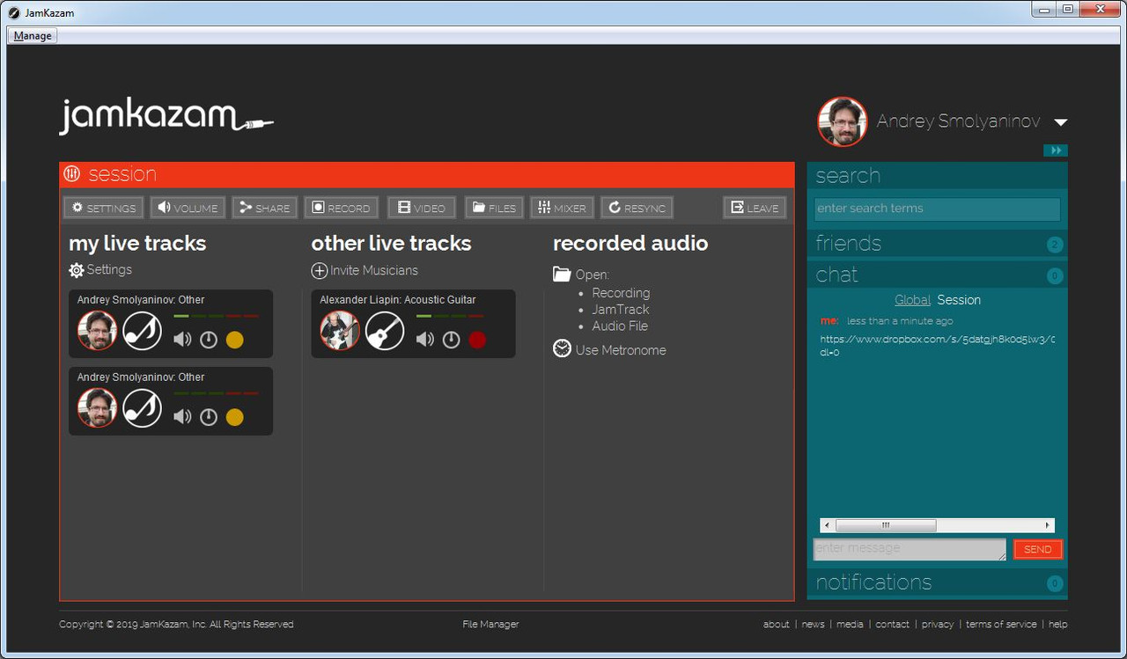Image resolution: width=1127 pixels, height=659 pixels.
Task: Open Audio File under recorded audio
Action: point(620,326)
